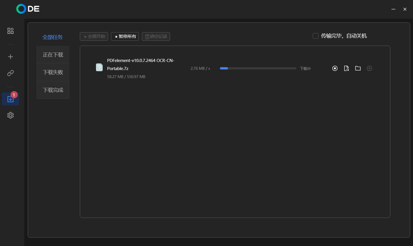
Task: Switch to 正在下载 tab
Action: pos(53,55)
